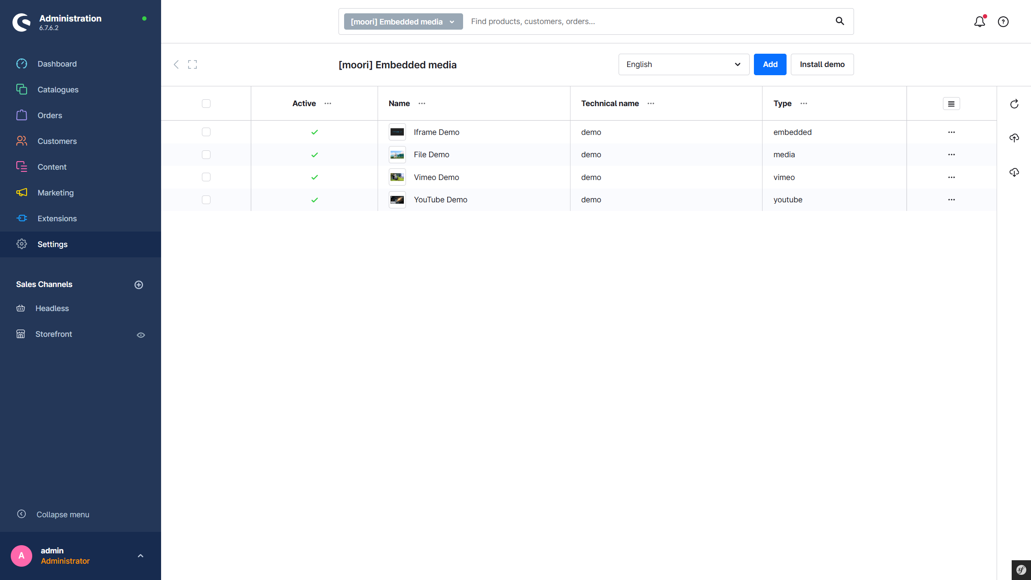
Task: Click the add sales channel plus icon
Action: [139, 285]
